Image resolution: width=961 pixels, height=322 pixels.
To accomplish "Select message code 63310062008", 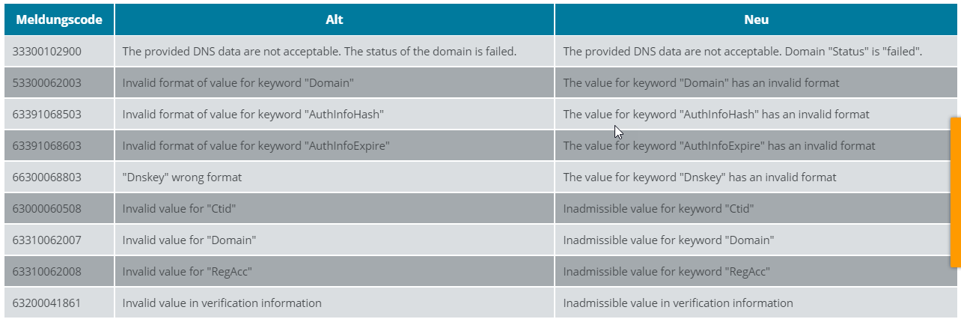I will 47,272.
